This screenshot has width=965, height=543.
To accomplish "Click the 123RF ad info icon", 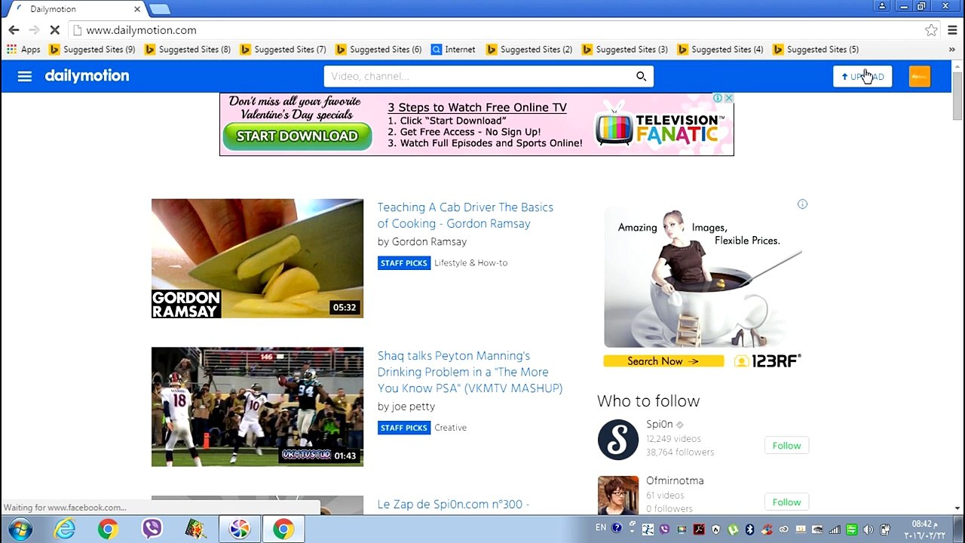I will pyautogui.click(x=802, y=204).
